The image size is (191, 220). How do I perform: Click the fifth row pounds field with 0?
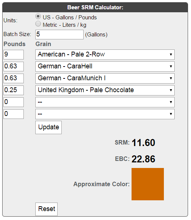pos(14,102)
